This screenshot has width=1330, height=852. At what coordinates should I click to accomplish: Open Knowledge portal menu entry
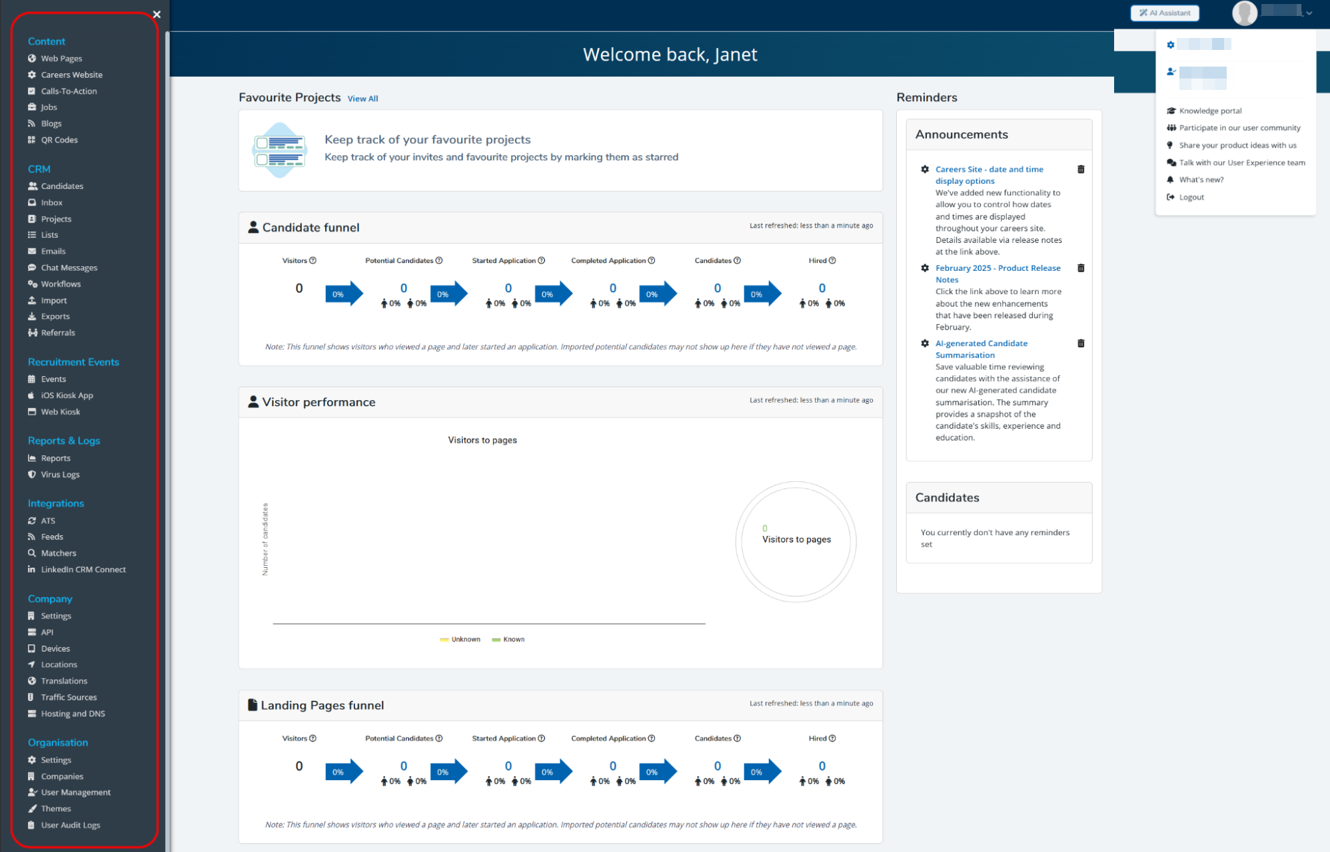[1210, 111]
